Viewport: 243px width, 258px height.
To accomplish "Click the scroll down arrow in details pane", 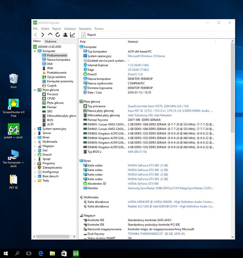I will [x=232, y=237].
